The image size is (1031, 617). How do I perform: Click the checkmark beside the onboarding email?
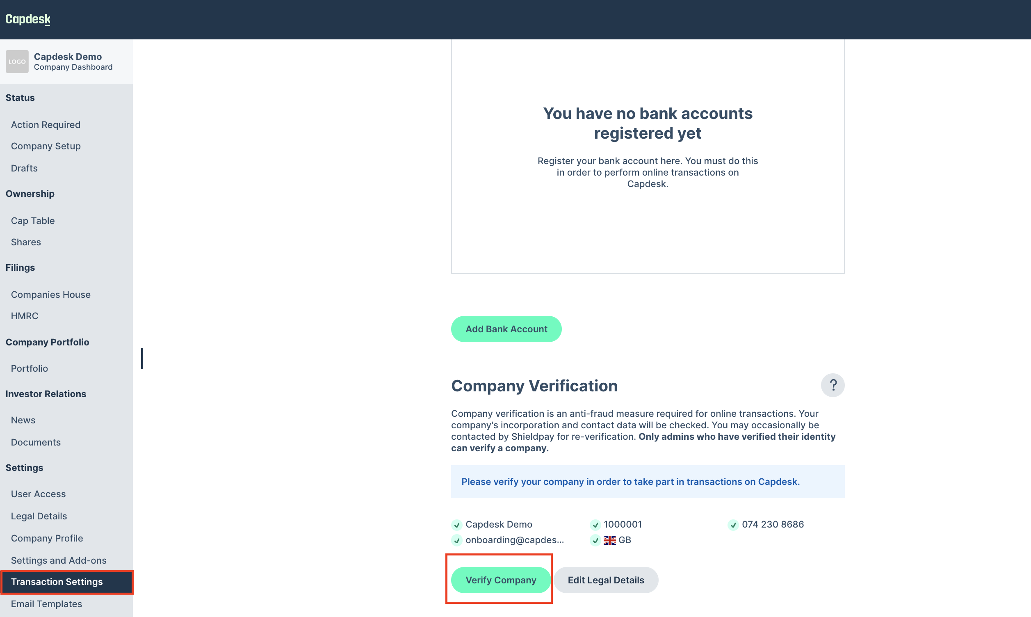[x=457, y=540]
